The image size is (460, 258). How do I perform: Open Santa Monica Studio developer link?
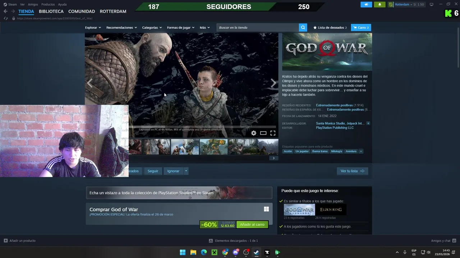pos(331,123)
